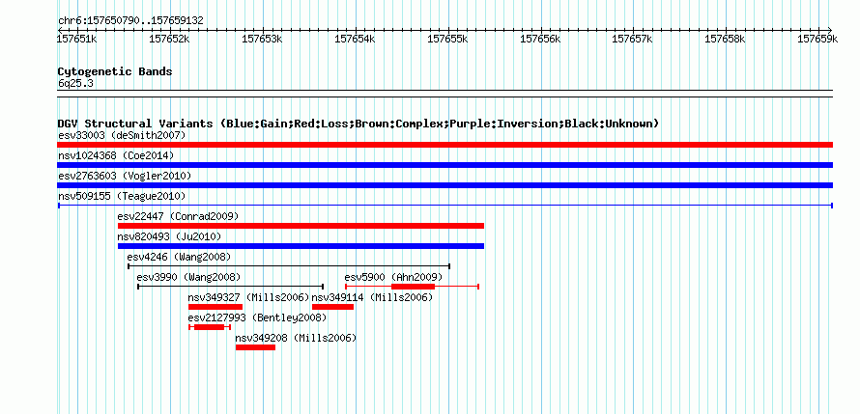Select the red esv2127993 loss bar
Screen dimensions: 860x414
coord(209,327)
